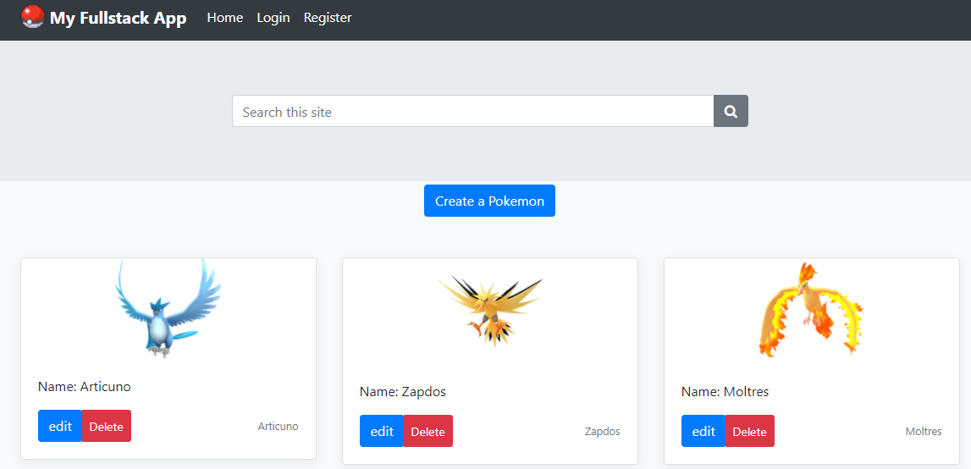Click the gray Moltres footer label
The image size is (971, 469).
924,431
